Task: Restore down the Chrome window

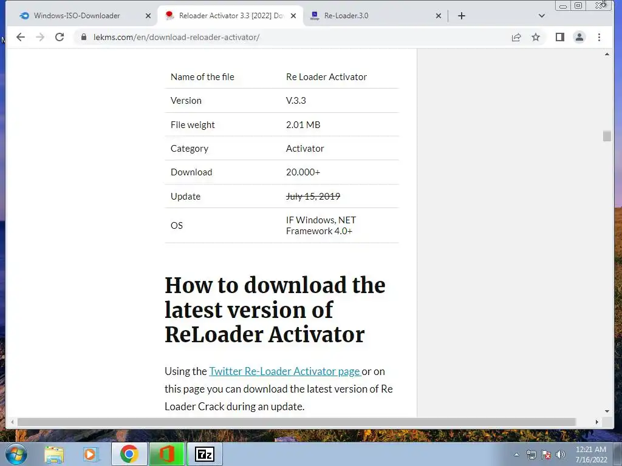Action: click(x=578, y=5)
